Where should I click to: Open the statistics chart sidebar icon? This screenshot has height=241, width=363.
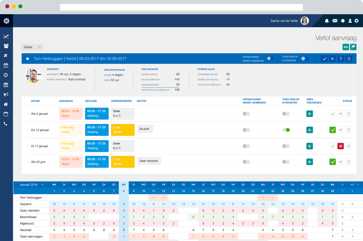coord(6,36)
